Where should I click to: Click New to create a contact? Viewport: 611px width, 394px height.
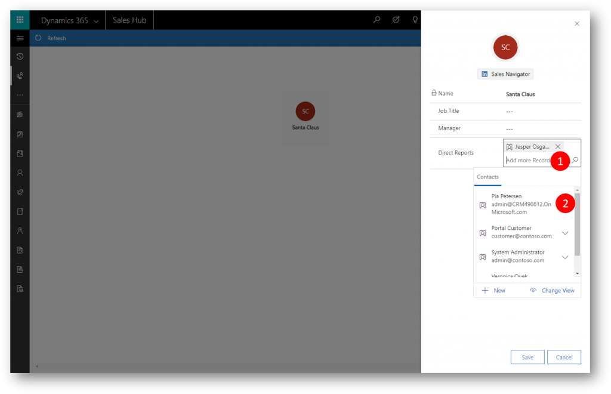[x=493, y=291]
